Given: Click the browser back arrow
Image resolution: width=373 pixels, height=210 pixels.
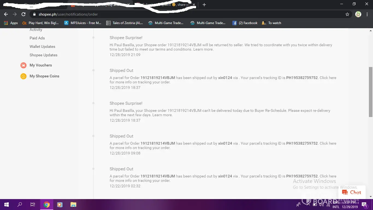Looking at the screenshot, I should [6, 14].
